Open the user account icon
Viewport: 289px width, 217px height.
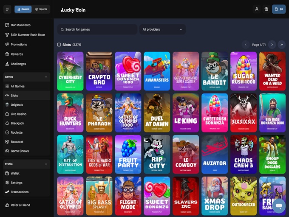[257, 9]
